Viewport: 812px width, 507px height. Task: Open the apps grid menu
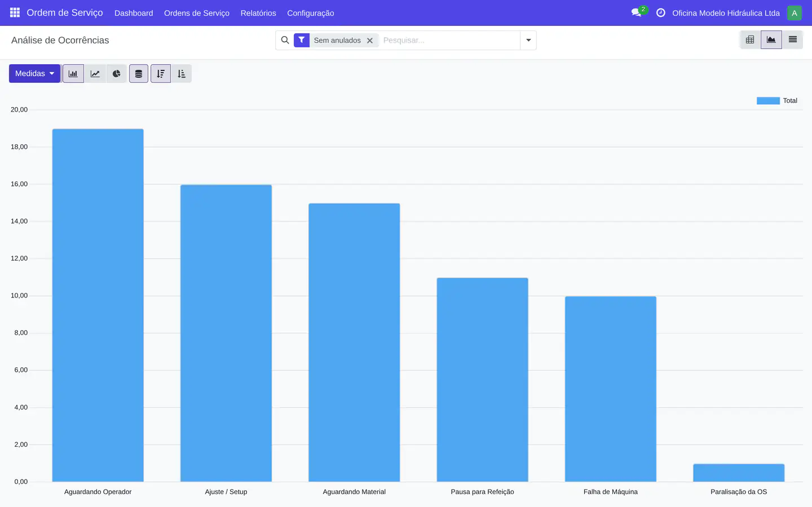15,12
